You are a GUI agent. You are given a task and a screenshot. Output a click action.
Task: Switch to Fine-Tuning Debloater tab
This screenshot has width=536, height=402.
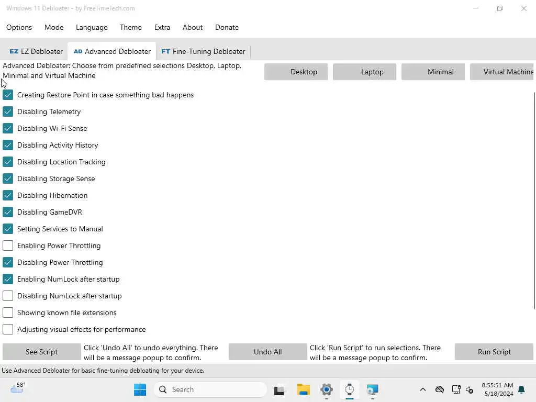click(x=204, y=51)
